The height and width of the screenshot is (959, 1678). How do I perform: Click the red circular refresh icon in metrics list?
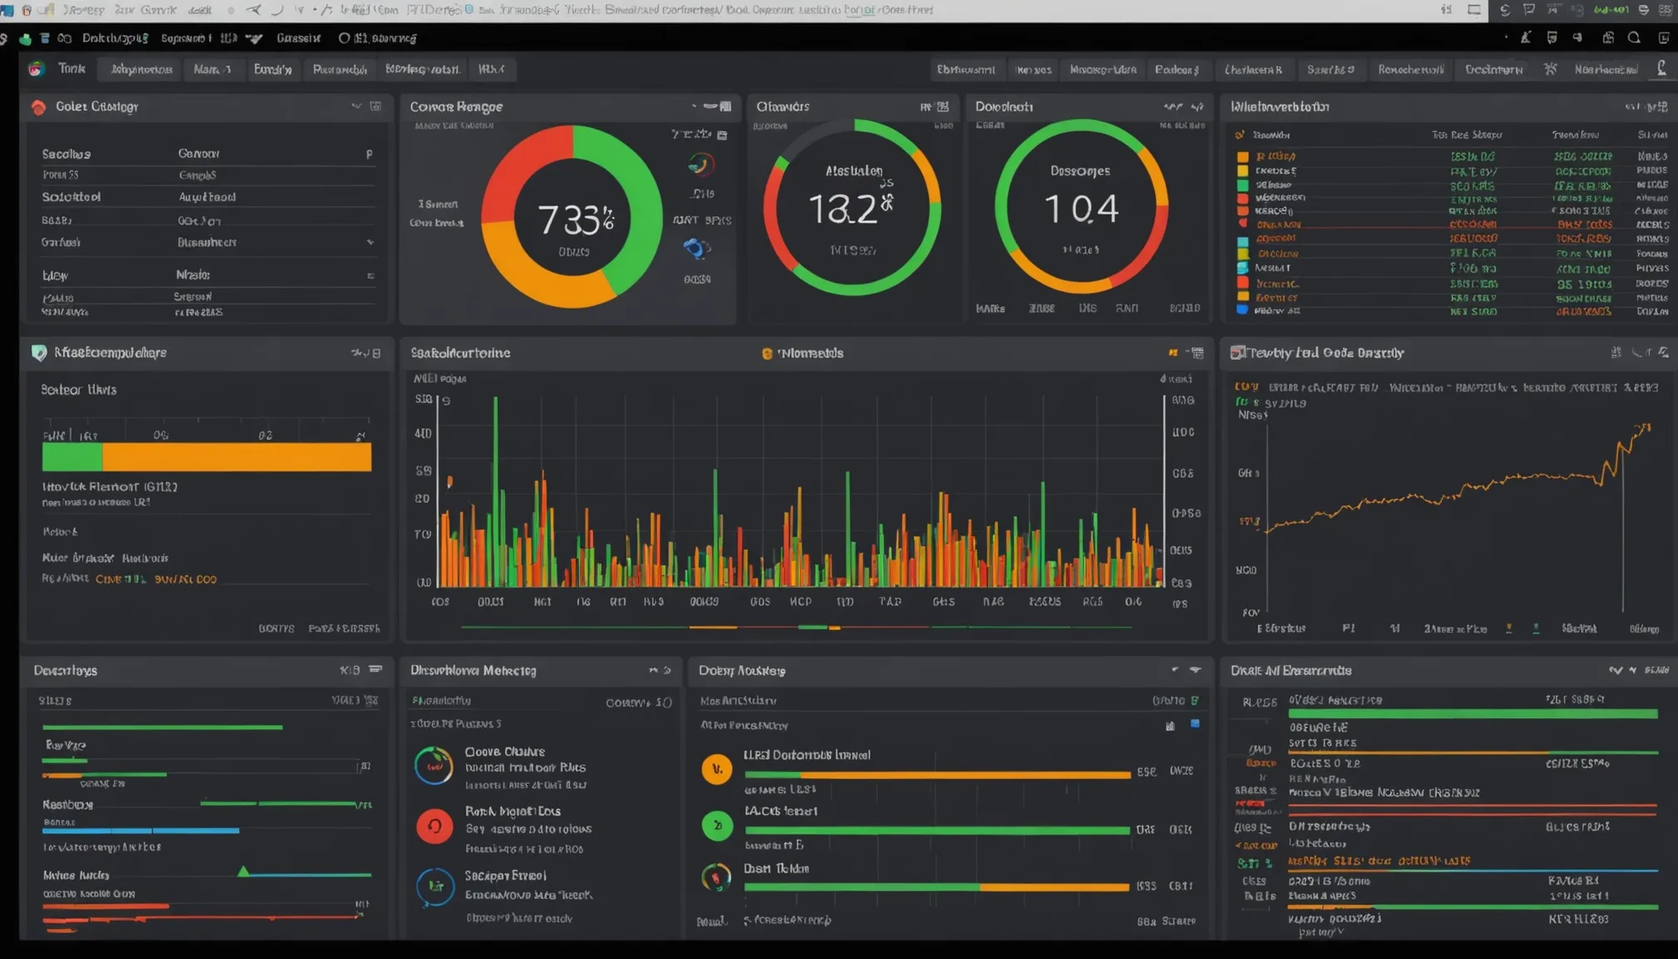[434, 826]
